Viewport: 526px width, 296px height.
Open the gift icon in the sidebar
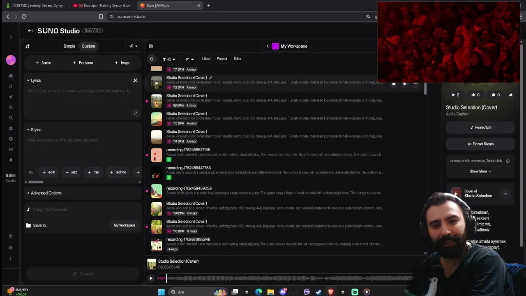tap(11, 236)
